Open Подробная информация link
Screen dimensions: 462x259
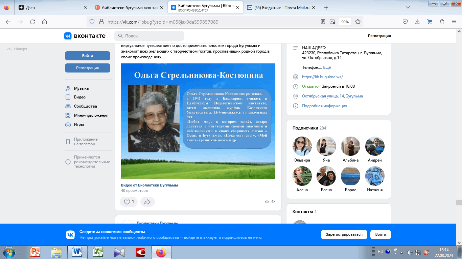point(325,106)
